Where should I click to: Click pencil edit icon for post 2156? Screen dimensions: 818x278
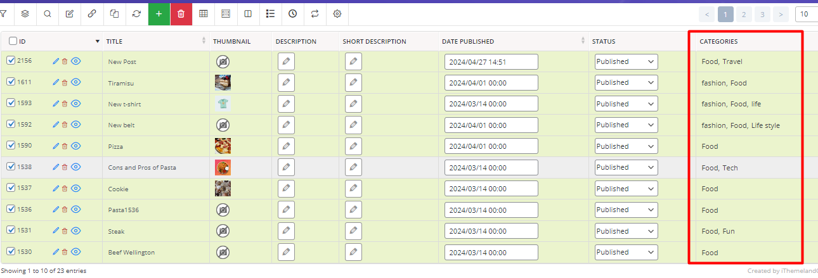[x=56, y=61]
